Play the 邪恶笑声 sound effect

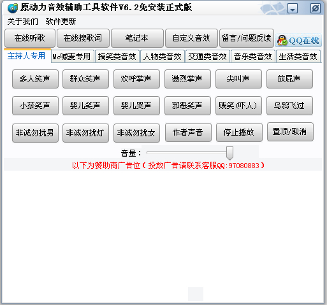[187, 106]
